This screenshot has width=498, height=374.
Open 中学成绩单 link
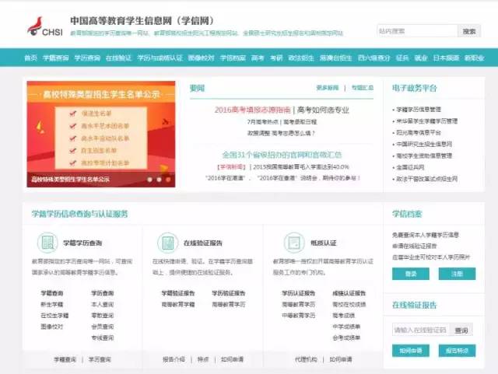(346, 327)
